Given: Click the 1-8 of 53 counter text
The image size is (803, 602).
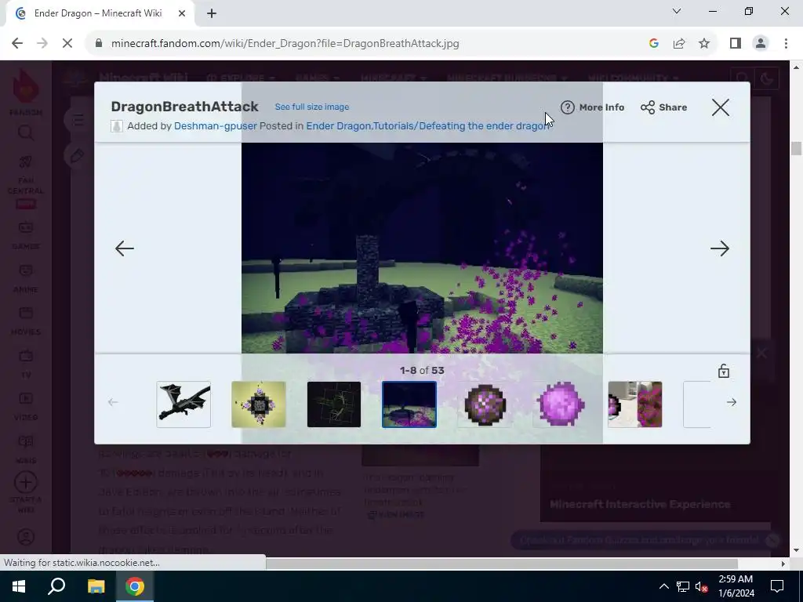Looking at the screenshot, I should coord(422,371).
